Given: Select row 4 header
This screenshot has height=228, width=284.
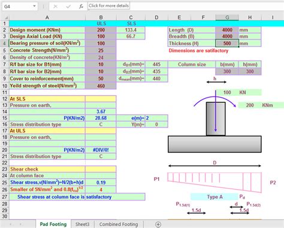Looking at the screenshot, I should point(5,43).
